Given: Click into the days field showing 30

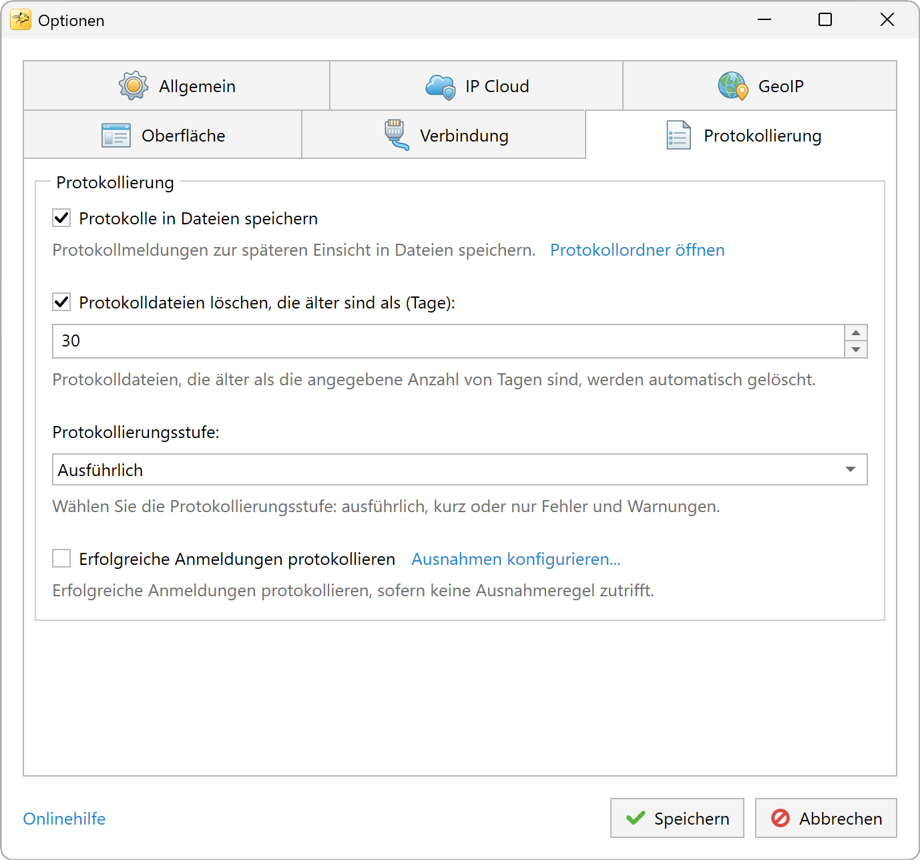Looking at the screenshot, I should [449, 341].
